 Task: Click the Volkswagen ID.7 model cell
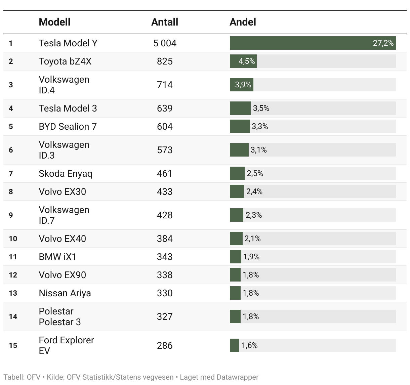coord(64,215)
